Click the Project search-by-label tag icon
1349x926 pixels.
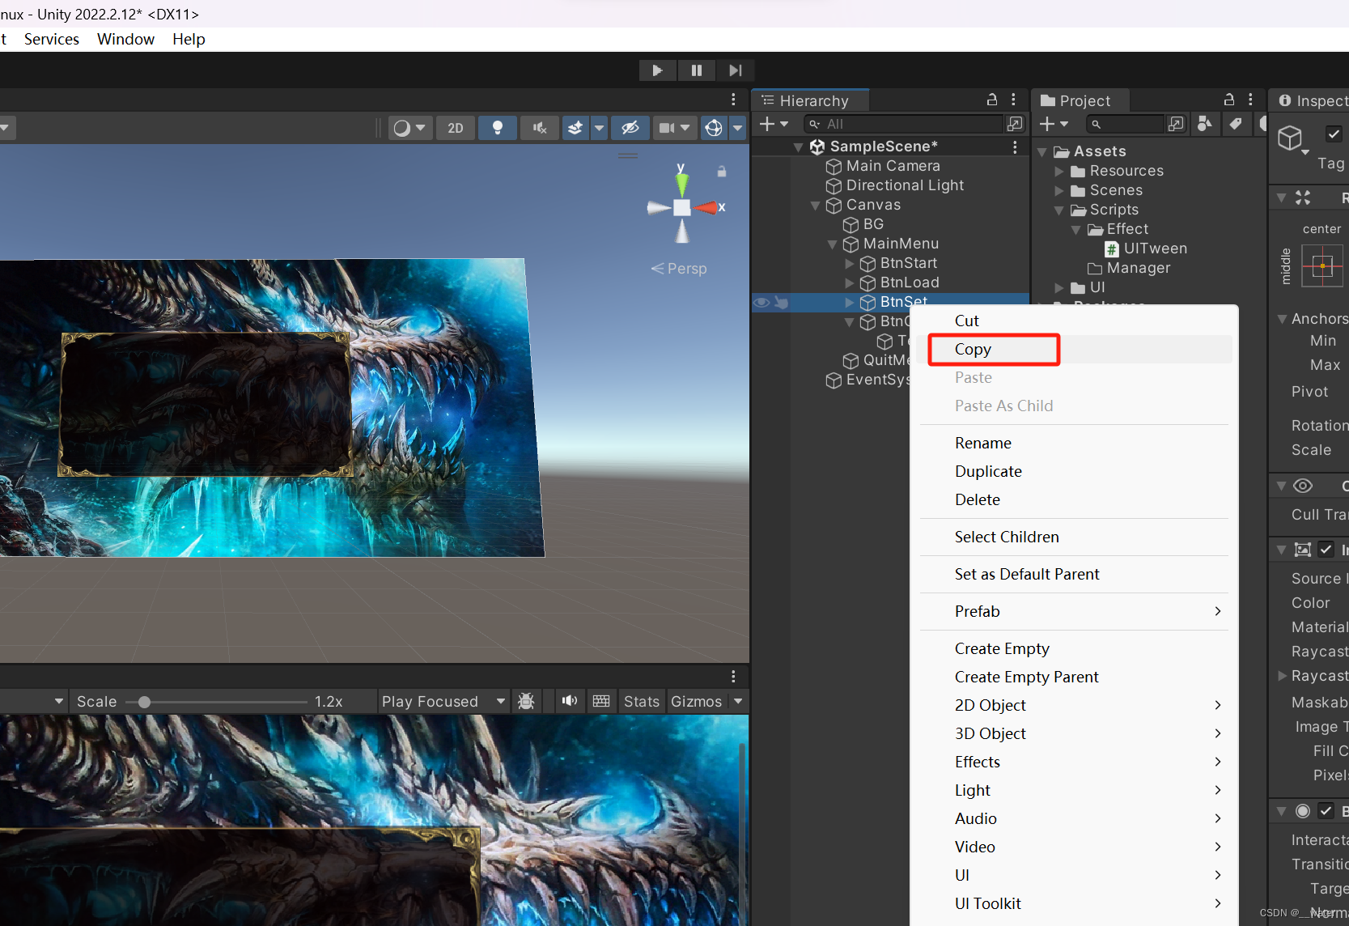click(1235, 124)
